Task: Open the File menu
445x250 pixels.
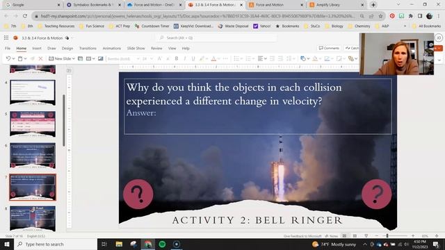Action: click(x=8, y=49)
